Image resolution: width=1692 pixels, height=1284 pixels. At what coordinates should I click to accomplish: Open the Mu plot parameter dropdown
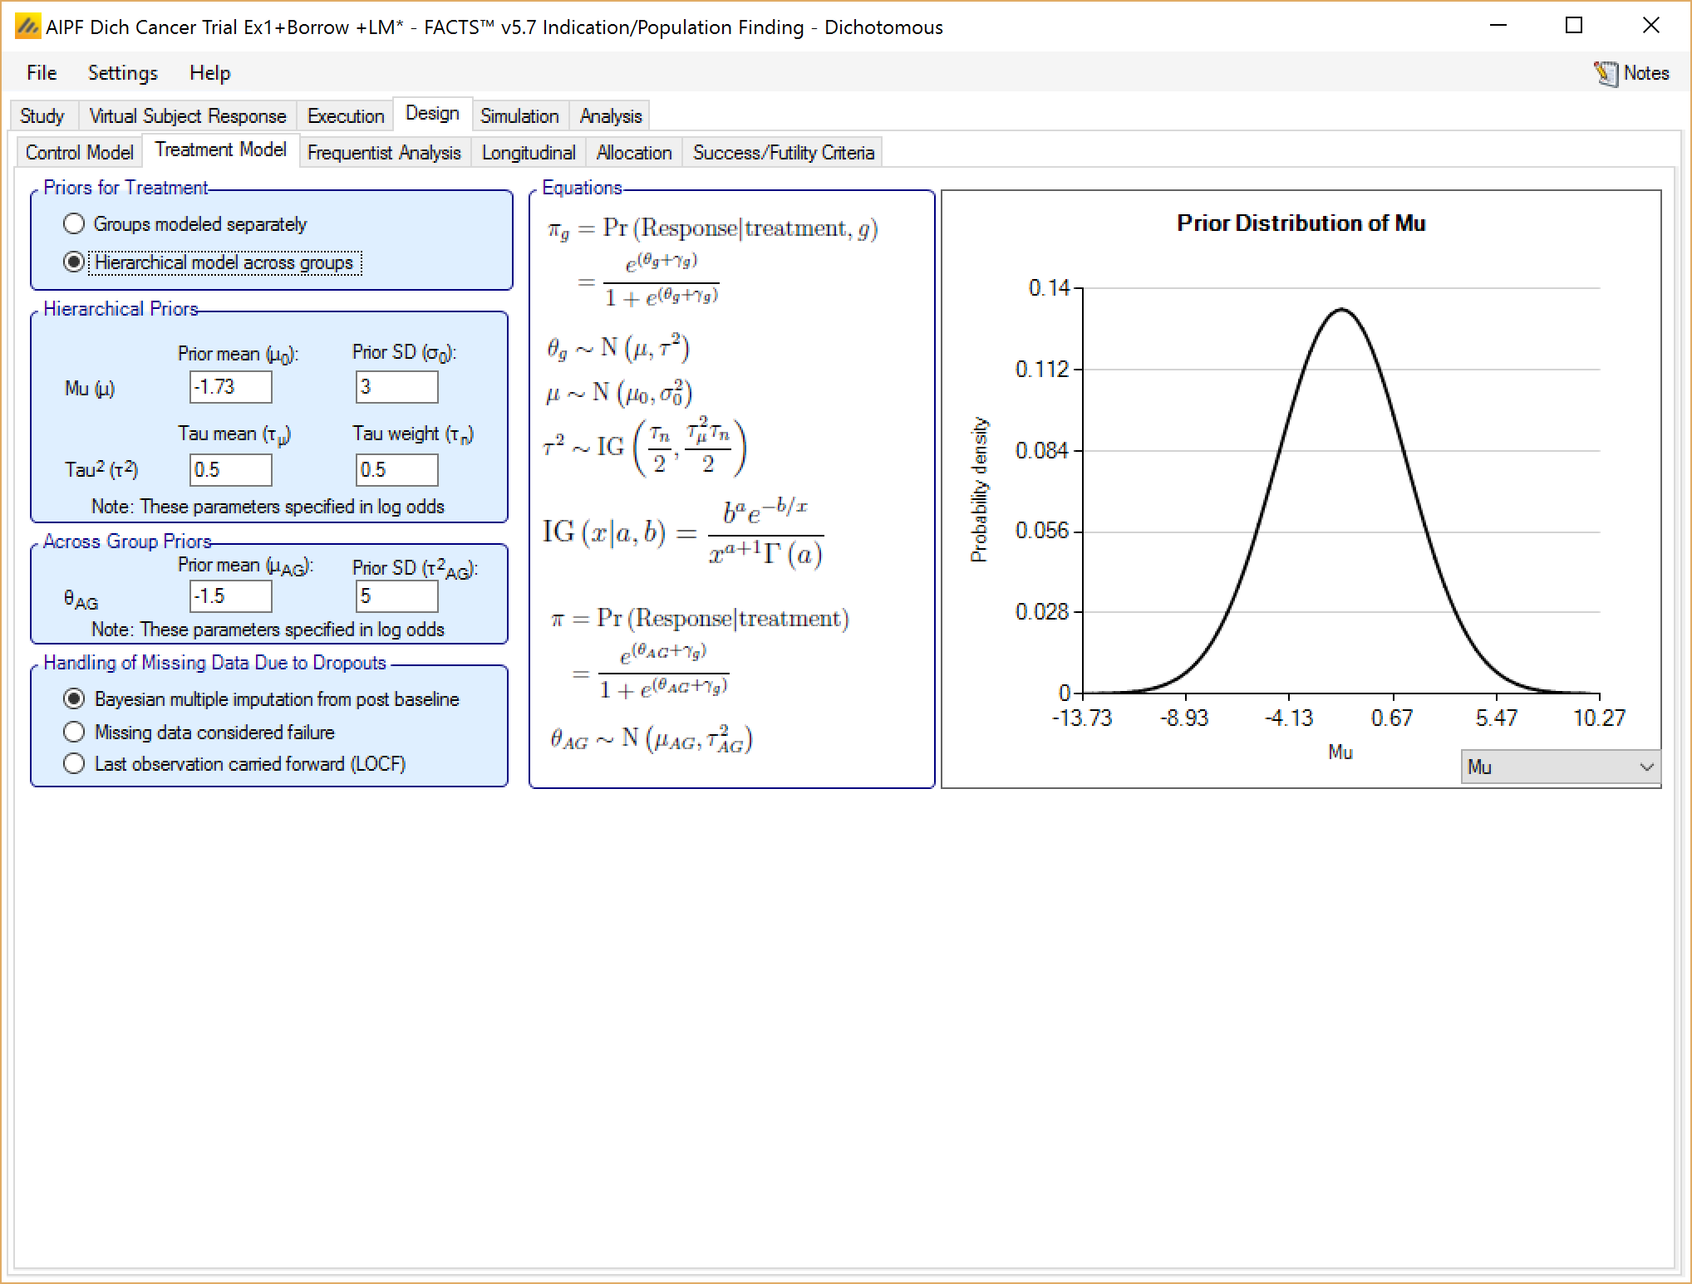pyautogui.click(x=1560, y=767)
